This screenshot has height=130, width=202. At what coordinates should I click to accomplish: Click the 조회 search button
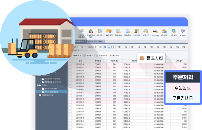[111, 47]
